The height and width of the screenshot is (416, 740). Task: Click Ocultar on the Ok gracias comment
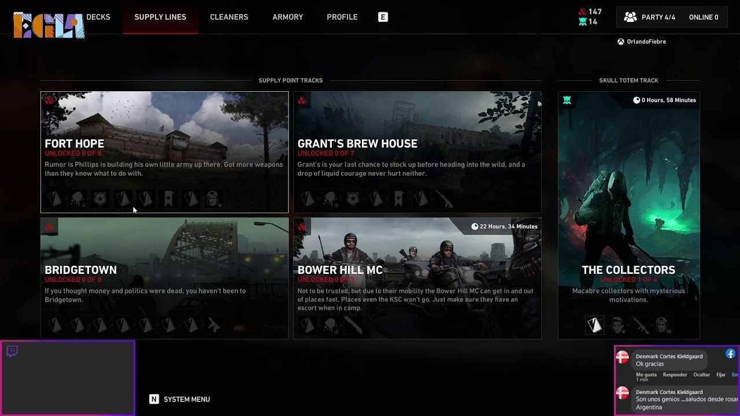(x=701, y=374)
